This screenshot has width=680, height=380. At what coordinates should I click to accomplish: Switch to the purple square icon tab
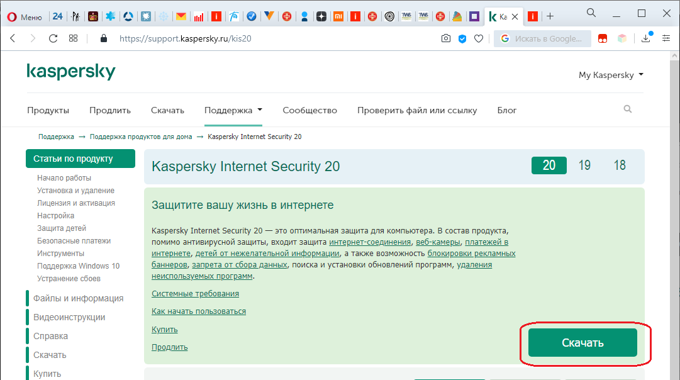pos(474,16)
